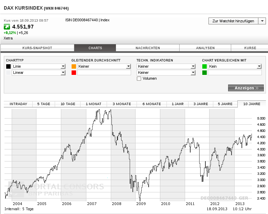Switch chart to 1 Jahr range
The width and height of the screenshot is (268, 214).
178,104
